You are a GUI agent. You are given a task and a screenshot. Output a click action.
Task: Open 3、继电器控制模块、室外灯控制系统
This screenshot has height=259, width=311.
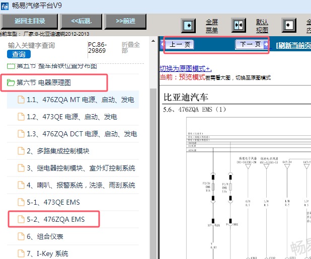pos(81,168)
